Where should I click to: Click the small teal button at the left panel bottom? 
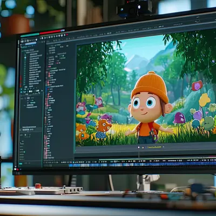[x=21, y=164]
